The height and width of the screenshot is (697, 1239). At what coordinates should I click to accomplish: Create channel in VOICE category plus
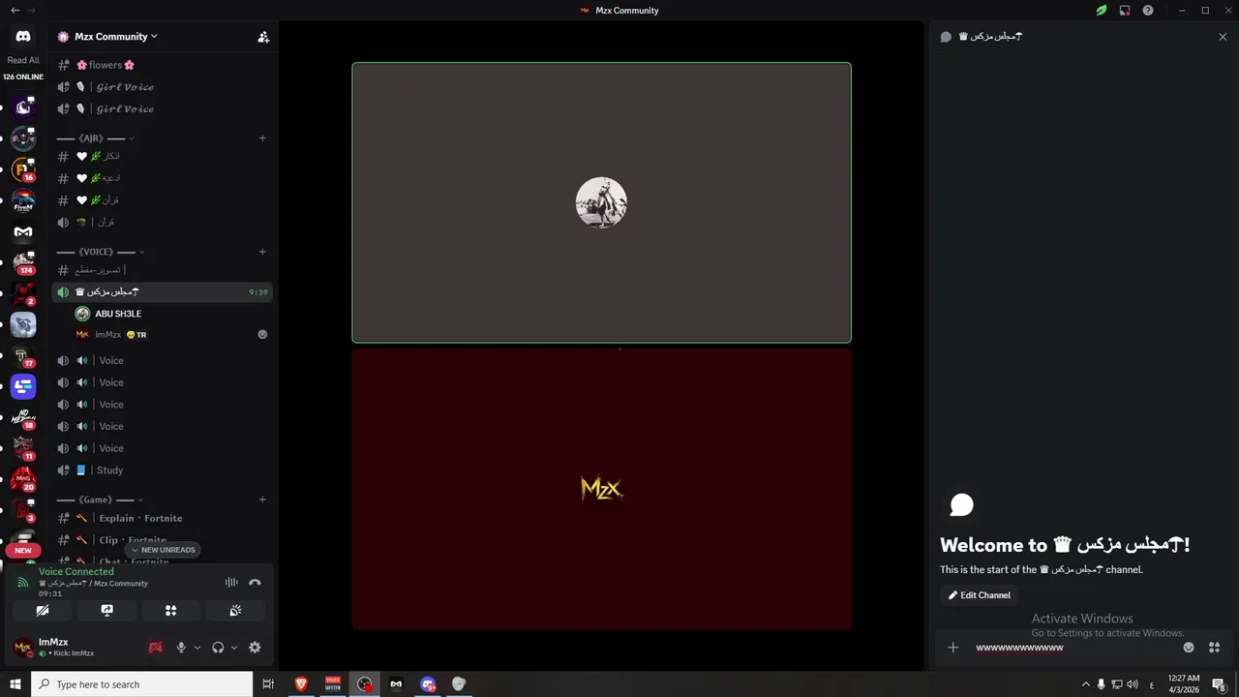[262, 252]
